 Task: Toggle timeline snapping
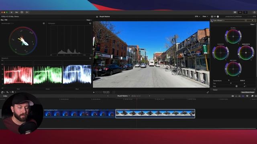pos(243,96)
